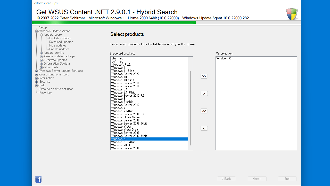Expand the Settings tree node
The image size is (330, 186).
(x=37, y=82)
